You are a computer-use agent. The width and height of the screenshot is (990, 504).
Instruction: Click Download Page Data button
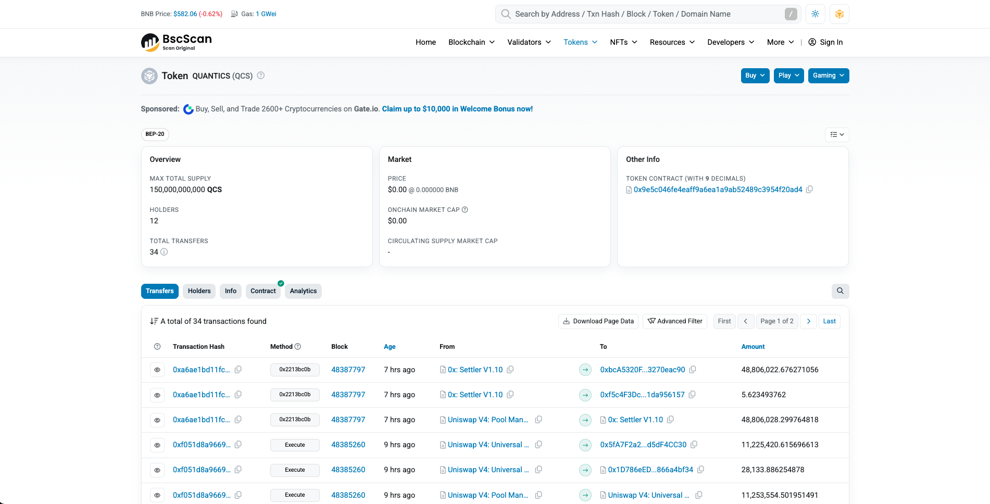click(x=598, y=321)
